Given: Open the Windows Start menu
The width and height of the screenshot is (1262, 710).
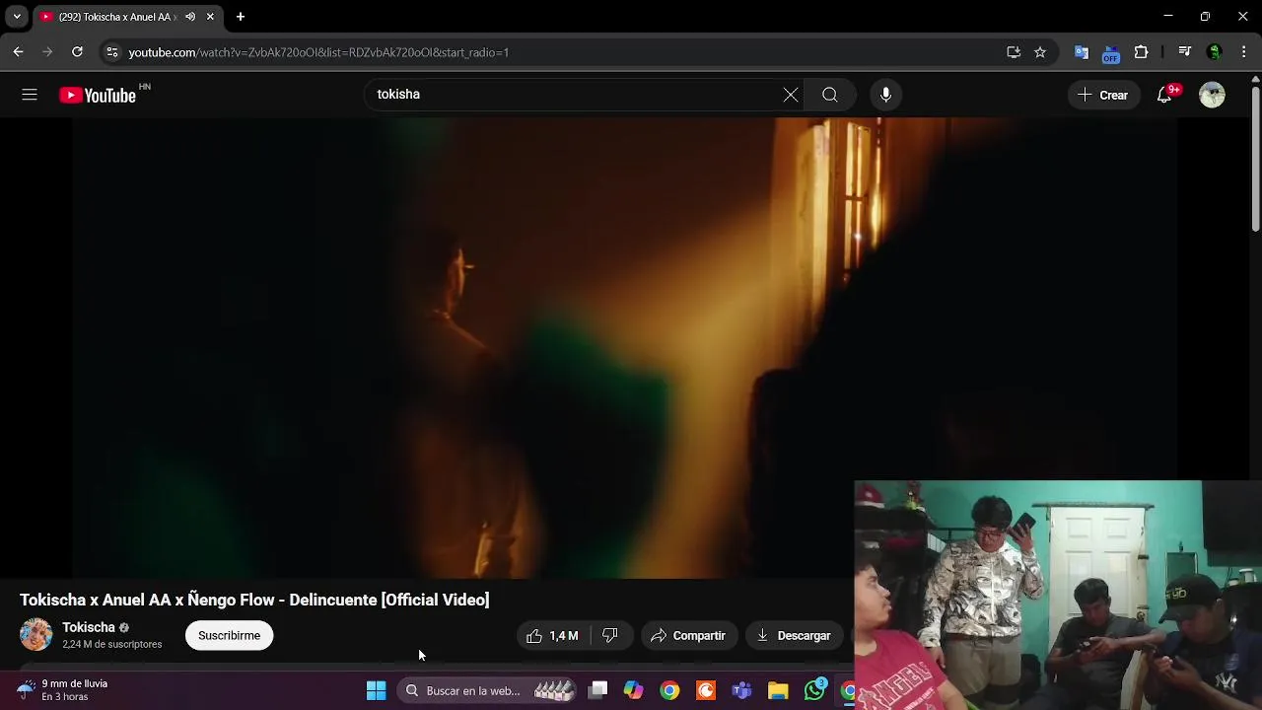Looking at the screenshot, I should [376, 690].
